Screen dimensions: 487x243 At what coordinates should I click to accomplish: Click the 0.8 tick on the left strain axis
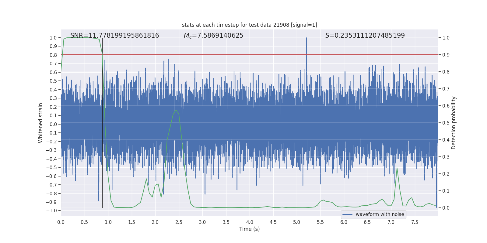[x=53, y=55]
